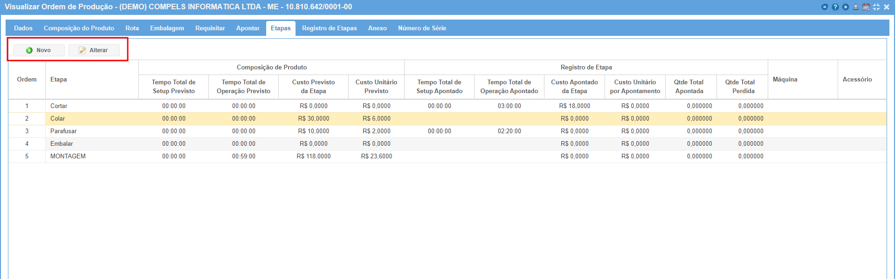
Task: Open the Registro de Etapas tab
Action: click(329, 28)
